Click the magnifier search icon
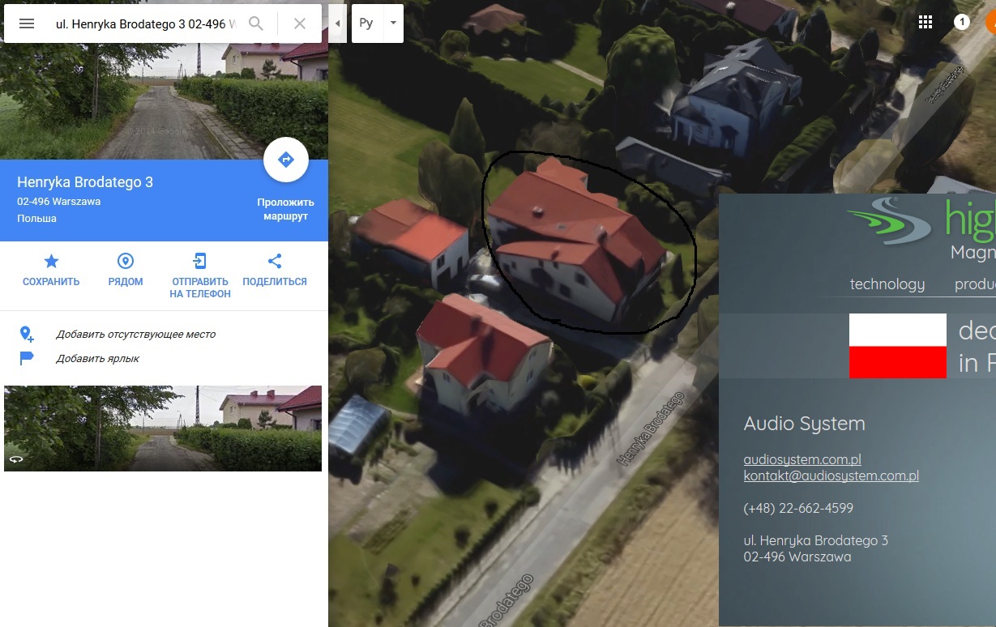The height and width of the screenshot is (627, 996). [x=256, y=23]
